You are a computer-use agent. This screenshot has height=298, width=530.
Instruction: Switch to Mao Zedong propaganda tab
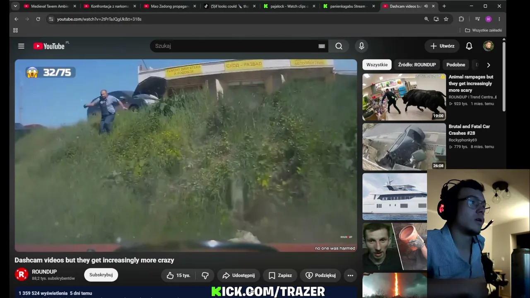click(x=170, y=6)
